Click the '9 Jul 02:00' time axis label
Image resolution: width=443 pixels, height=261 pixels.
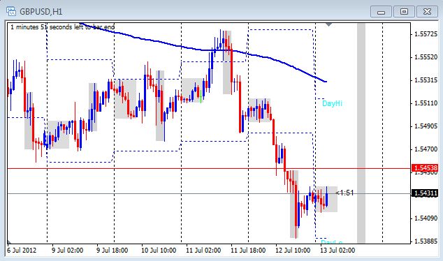(x=68, y=251)
